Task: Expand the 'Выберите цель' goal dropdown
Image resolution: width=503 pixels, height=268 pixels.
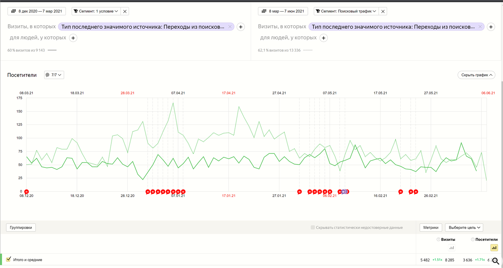Action: (464, 227)
